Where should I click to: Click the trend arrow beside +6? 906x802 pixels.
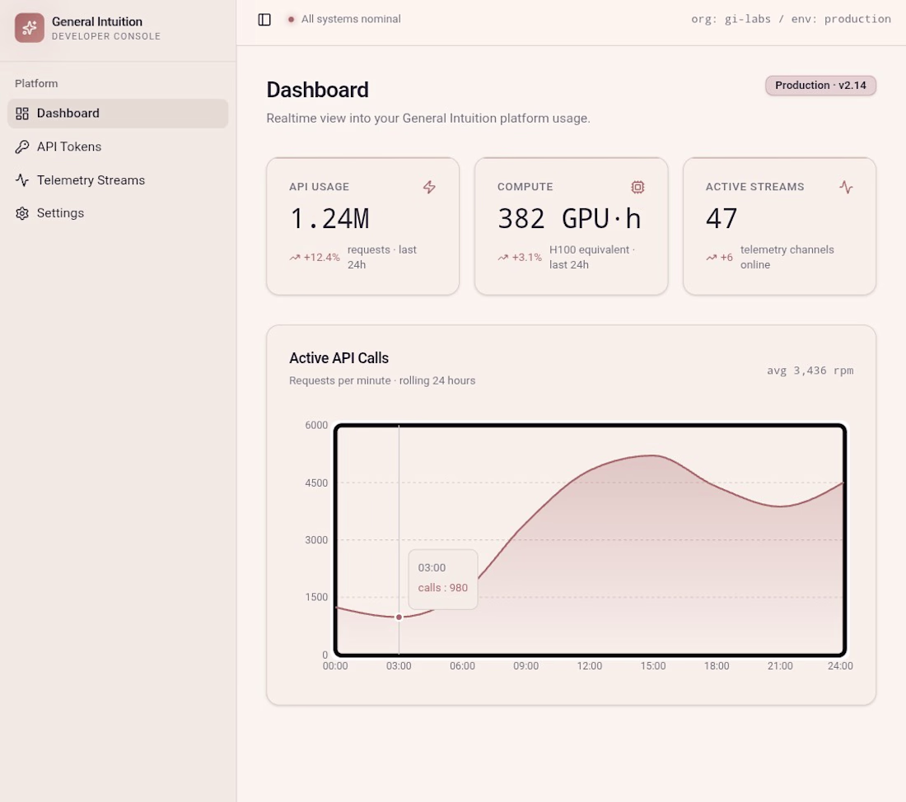711,257
